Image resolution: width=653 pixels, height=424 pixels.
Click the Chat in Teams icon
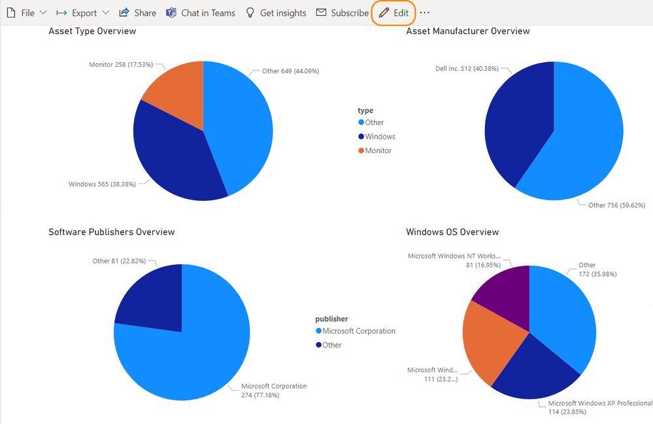click(171, 12)
